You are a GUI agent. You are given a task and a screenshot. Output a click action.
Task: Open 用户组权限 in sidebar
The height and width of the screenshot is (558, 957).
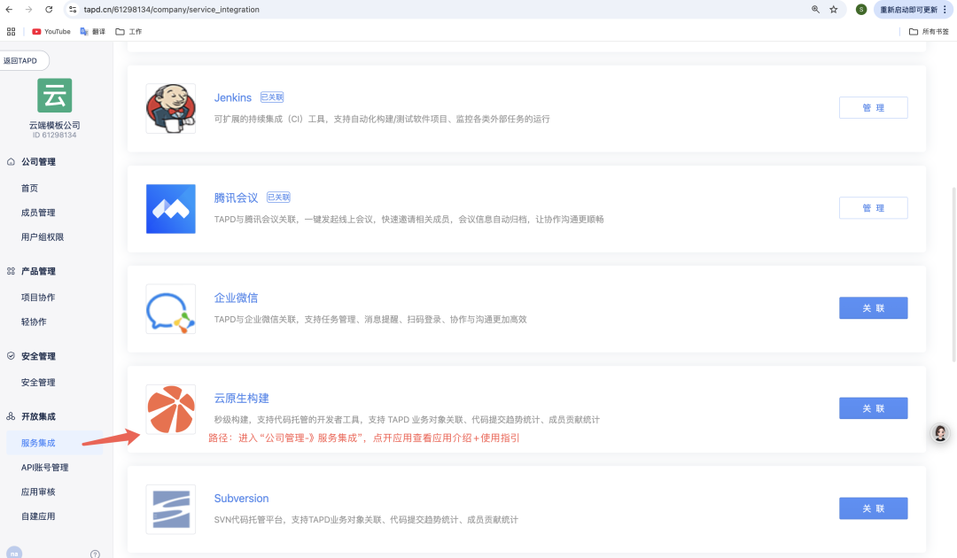pyautogui.click(x=43, y=236)
